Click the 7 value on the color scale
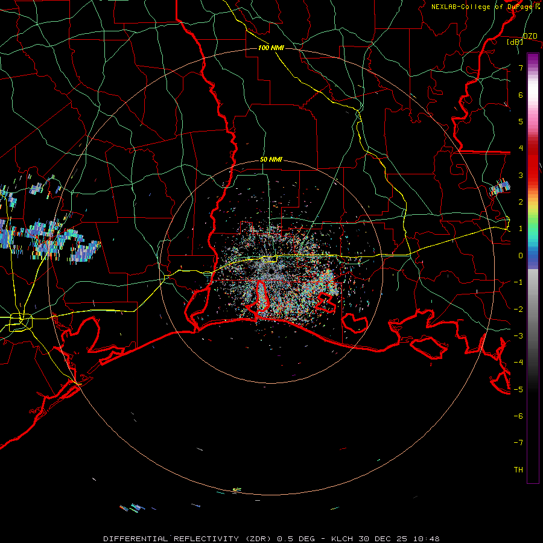This screenshot has height=543, width=543. [521, 68]
